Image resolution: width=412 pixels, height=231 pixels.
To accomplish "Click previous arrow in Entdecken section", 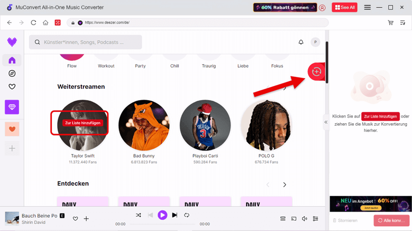I will pyautogui.click(x=268, y=185).
